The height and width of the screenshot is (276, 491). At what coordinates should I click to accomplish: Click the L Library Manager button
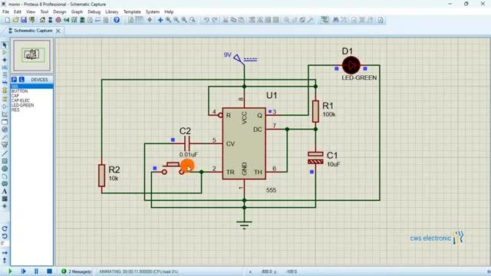[21, 80]
